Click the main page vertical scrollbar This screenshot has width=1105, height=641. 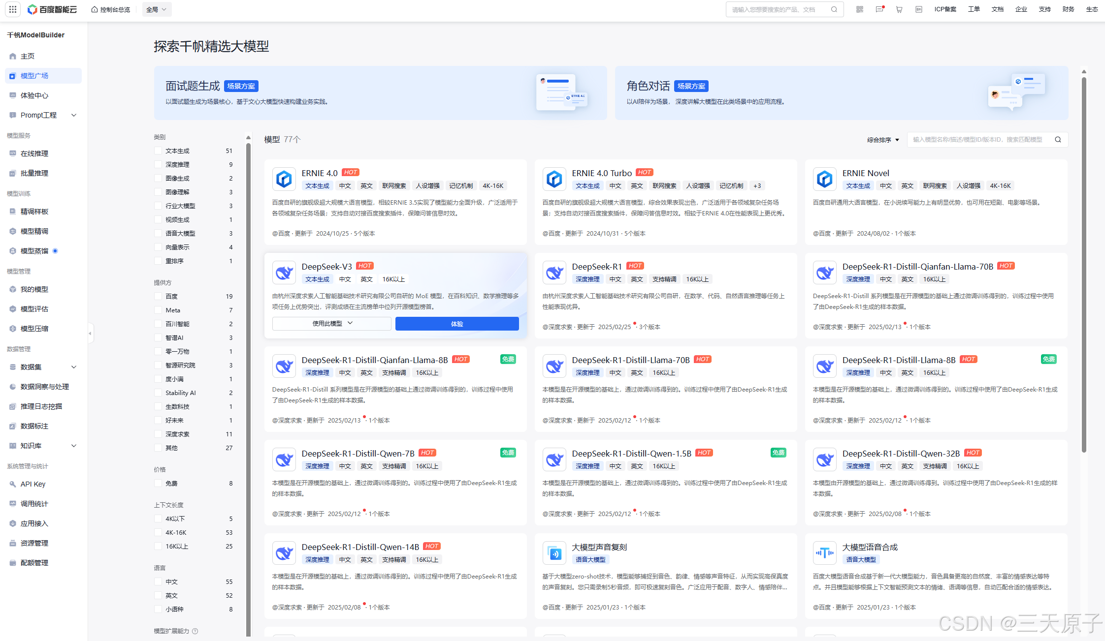(x=1084, y=265)
